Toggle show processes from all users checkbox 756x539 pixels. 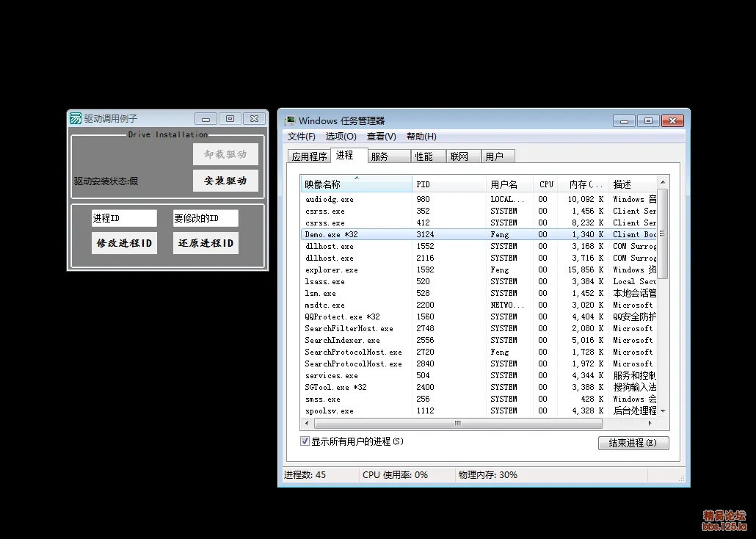[x=305, y=441]
